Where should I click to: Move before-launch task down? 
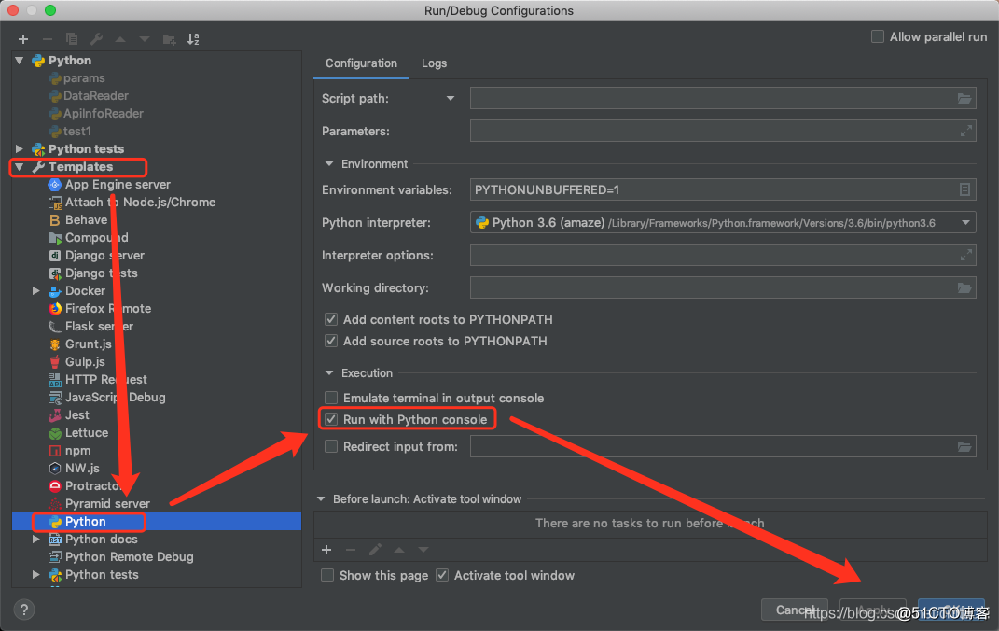(x=423, y=550)
